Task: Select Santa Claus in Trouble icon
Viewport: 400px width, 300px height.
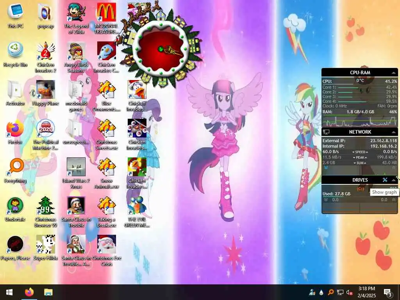Action: pos(76,212)
